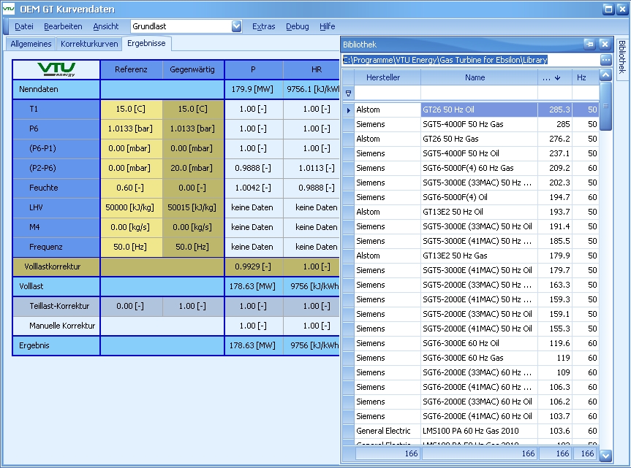Screen dimensions: 631x468
Task: Click the Gegenwärtig column header
Action: tap(193, 69)
